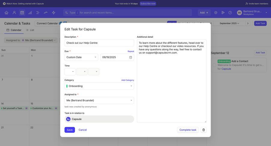This screenshot has height=146, width=271.
Task: Go to the Home dashboard icon
Action: (6, 13)
